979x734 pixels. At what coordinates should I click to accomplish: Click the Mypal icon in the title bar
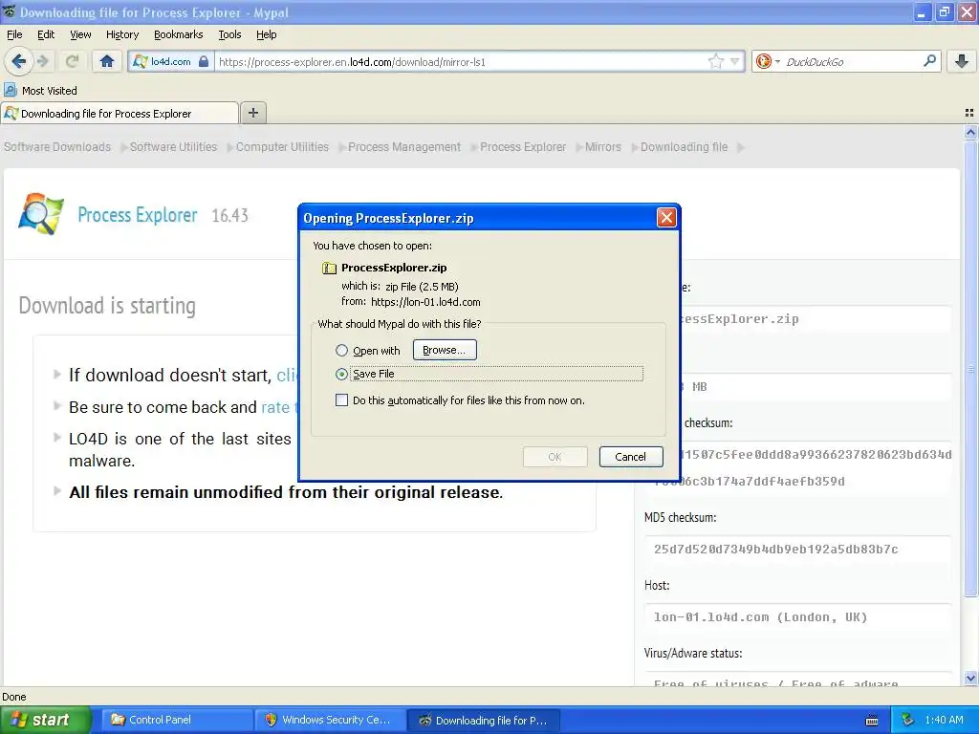pyautogui.click(x=10, y=11)
